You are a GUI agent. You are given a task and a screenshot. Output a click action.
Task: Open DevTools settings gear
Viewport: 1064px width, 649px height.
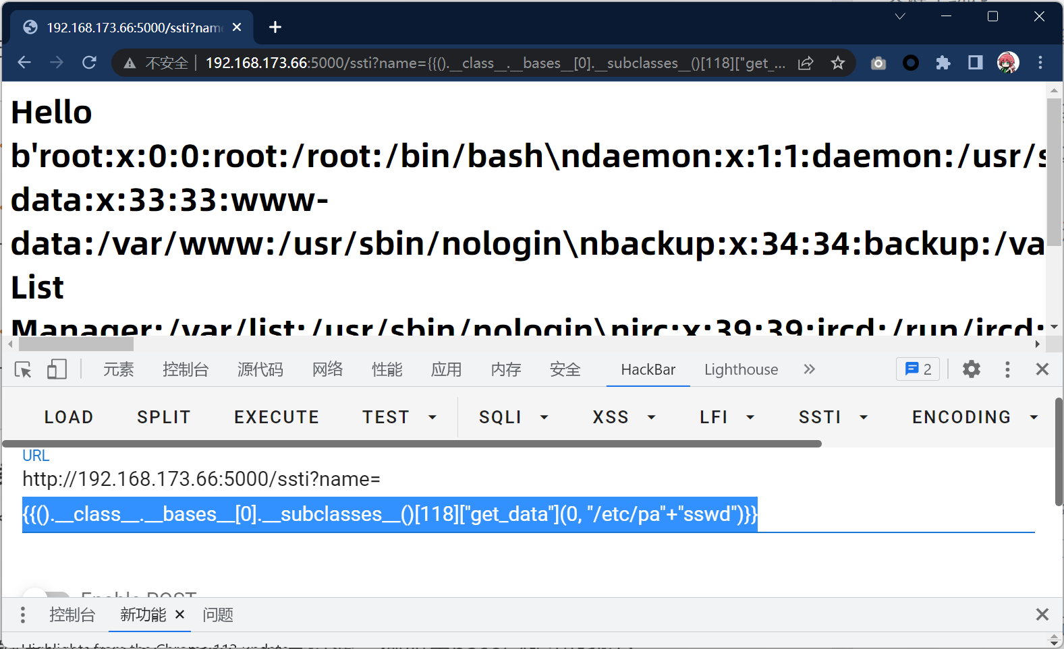coord(971,369)
